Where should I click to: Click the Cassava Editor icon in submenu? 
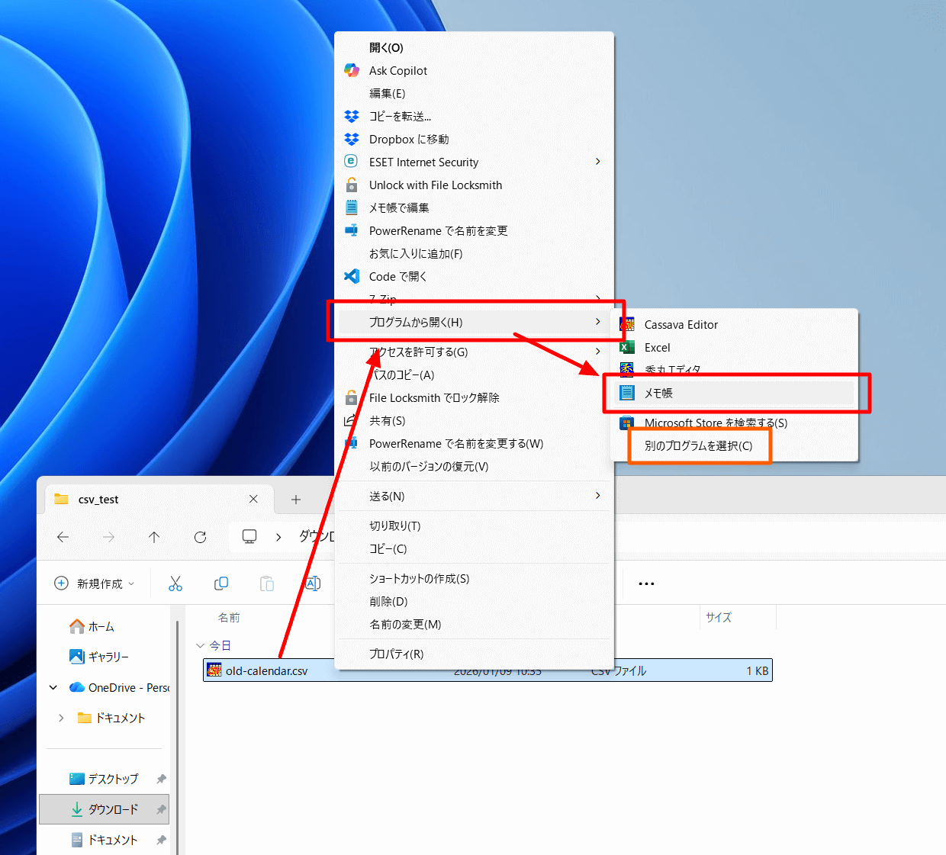627,325
